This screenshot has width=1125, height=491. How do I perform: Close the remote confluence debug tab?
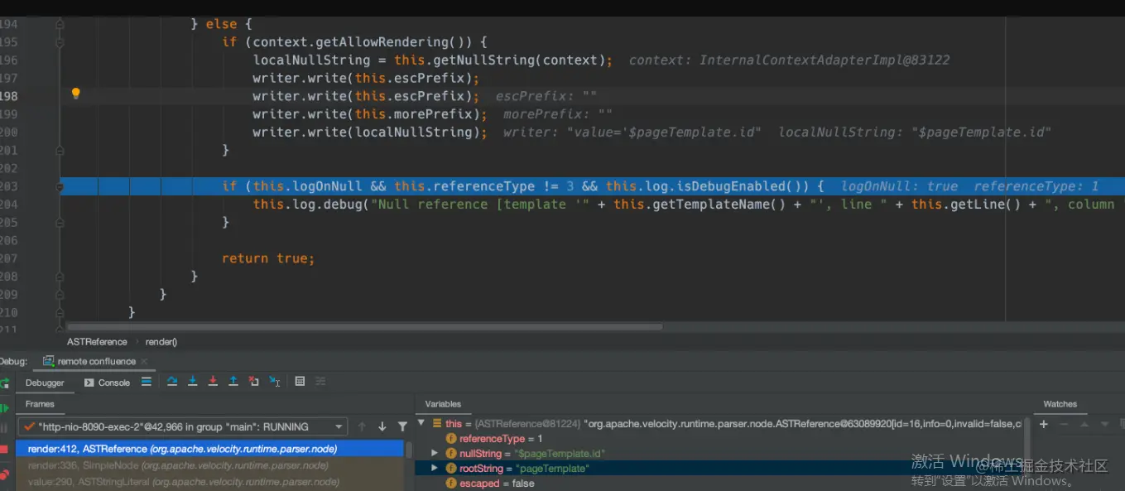click(x=144, y=362)
